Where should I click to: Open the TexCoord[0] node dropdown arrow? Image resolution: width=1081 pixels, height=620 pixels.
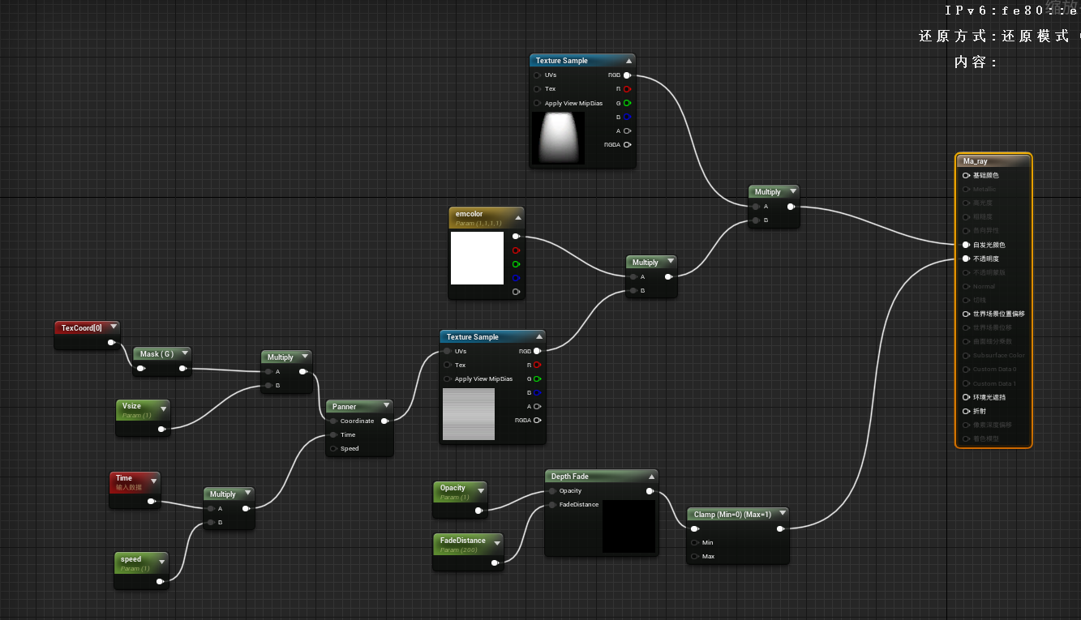tap(113, 328)
